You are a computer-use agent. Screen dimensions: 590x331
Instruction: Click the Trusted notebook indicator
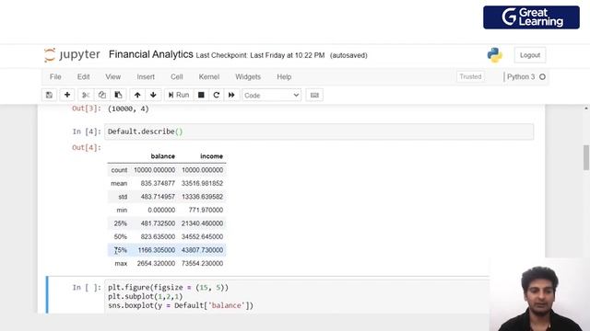click(470, 76)
